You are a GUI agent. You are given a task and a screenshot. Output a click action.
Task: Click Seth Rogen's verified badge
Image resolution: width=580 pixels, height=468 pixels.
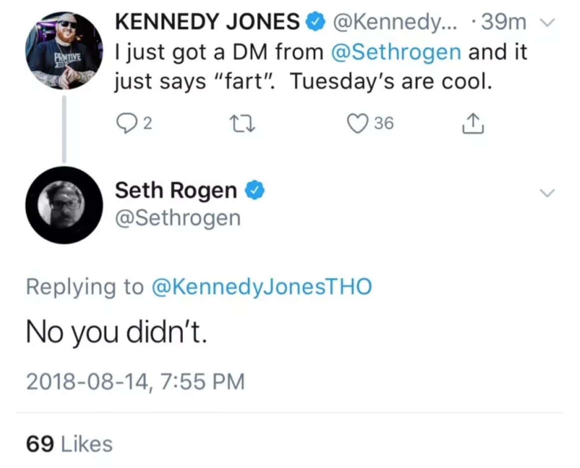pyautogui.click(x=255, y=191)
